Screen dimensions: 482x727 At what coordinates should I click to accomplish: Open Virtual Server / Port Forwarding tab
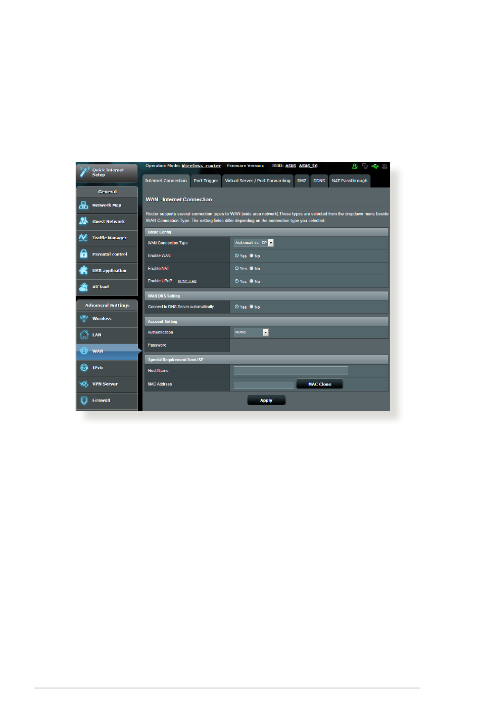point(258,181)
